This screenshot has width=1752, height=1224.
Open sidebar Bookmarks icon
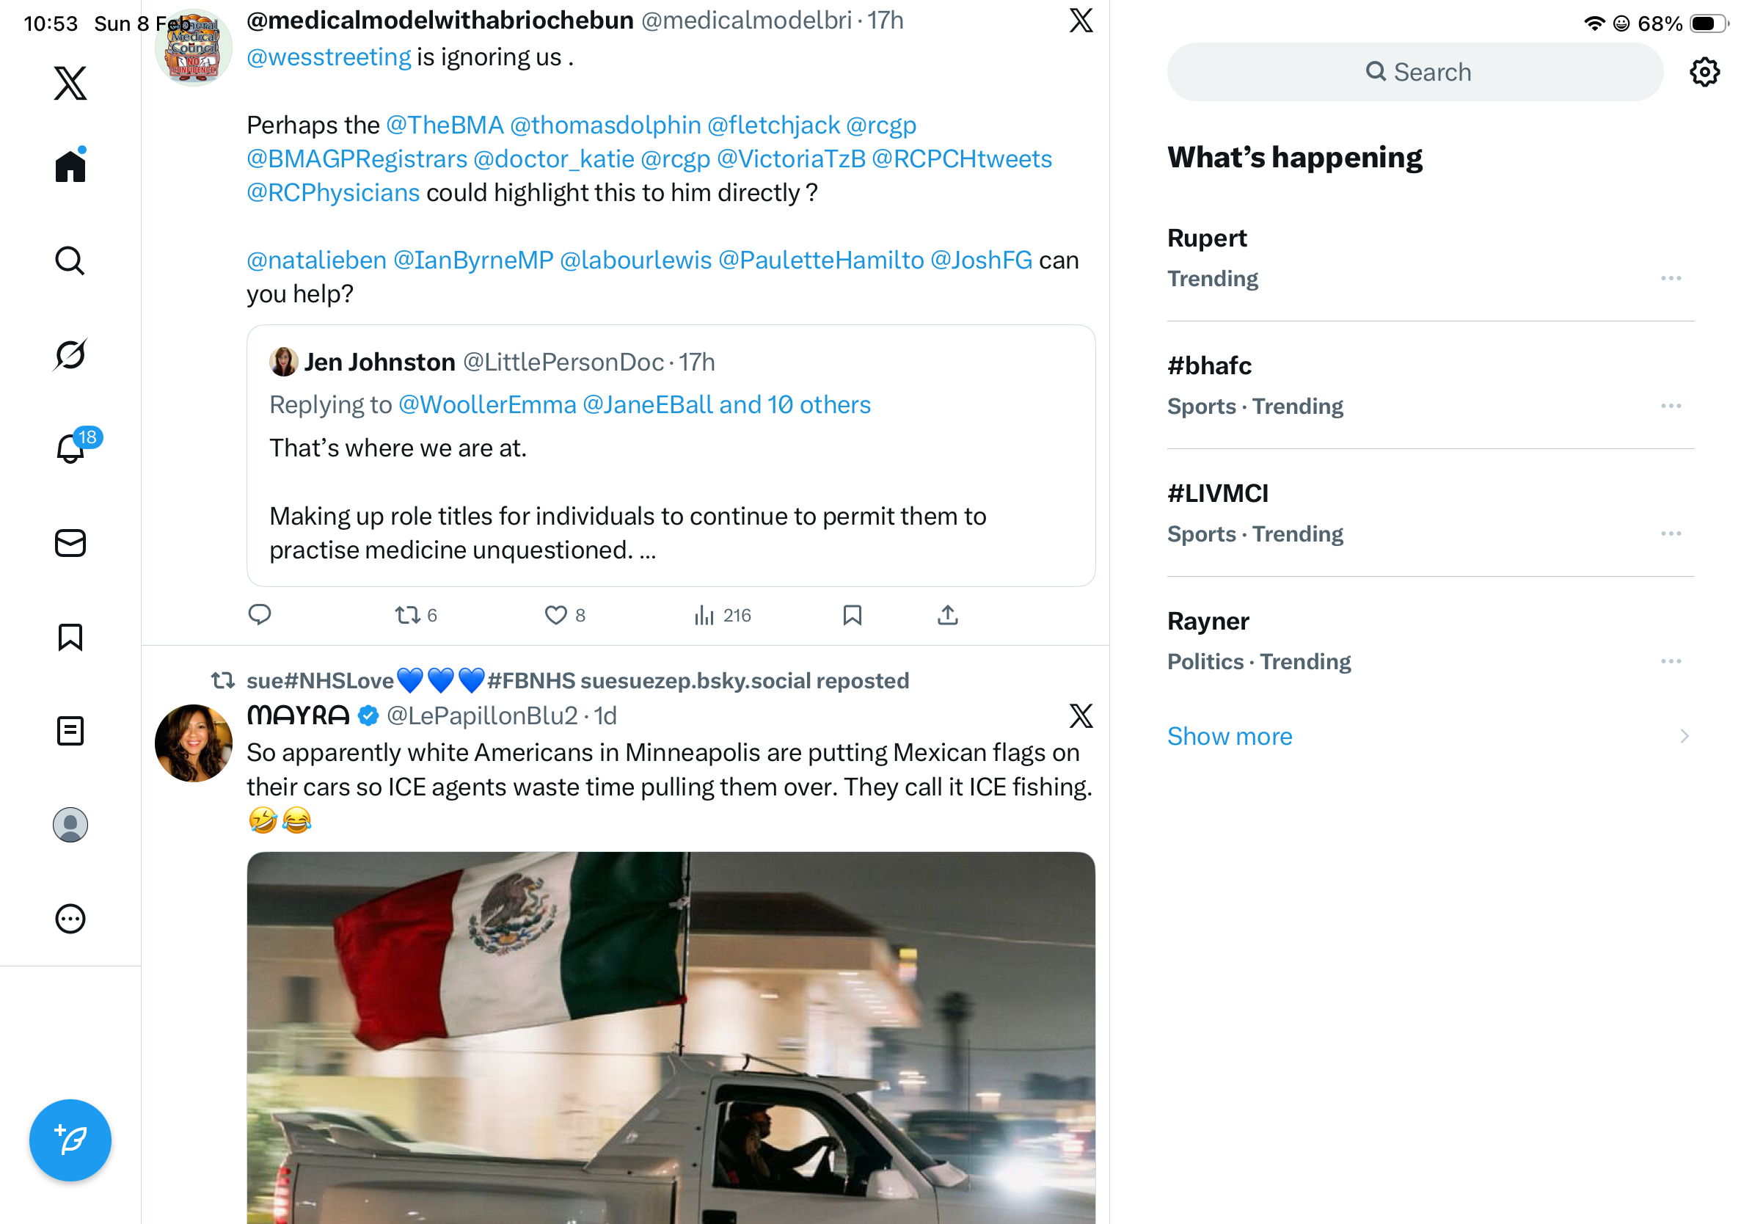[x=70, y=637]
